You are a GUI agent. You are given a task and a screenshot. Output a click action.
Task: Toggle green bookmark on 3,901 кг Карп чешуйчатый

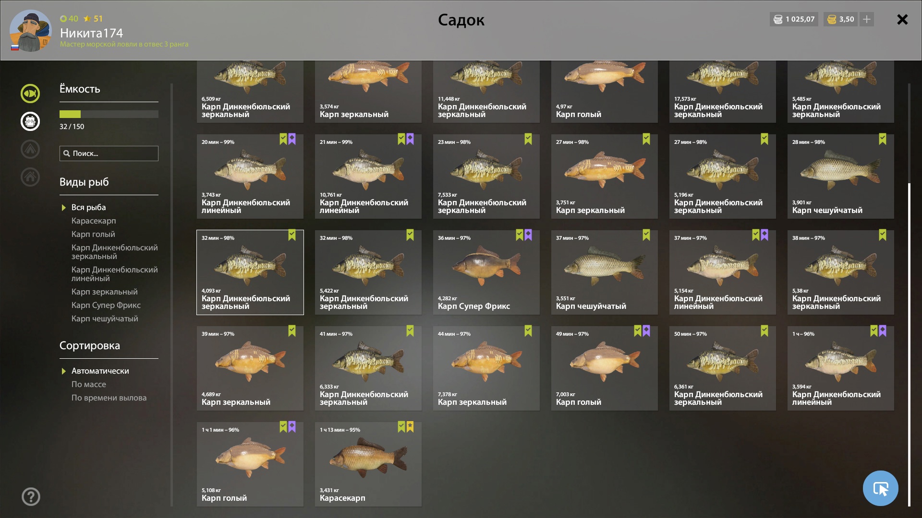pyautogui.click(x=883, y=139)
